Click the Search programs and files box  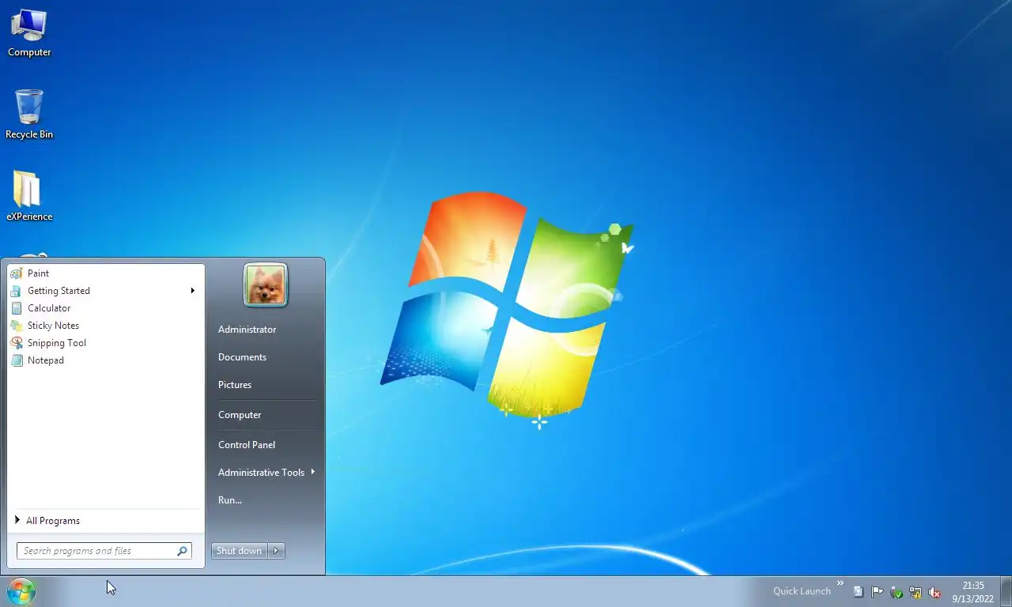[104, 551]
